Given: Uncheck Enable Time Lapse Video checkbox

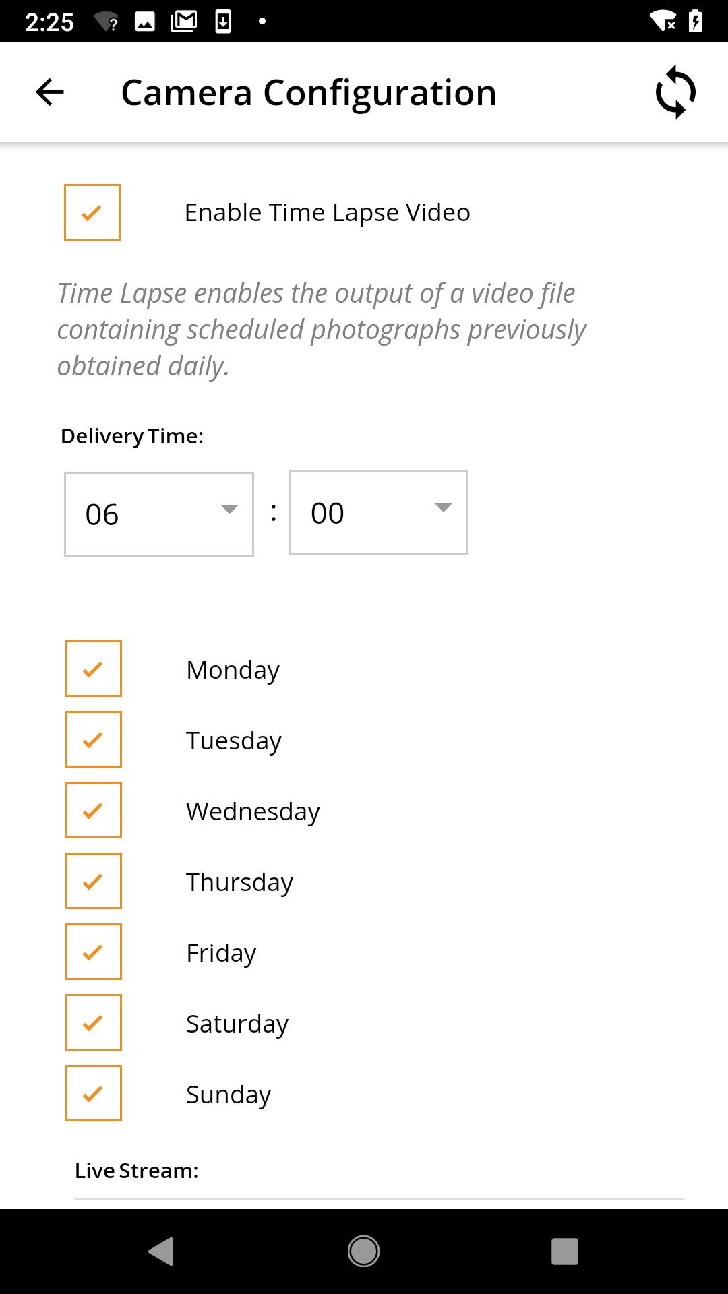Looking at the screenshot, I should (x=92, y=212).
